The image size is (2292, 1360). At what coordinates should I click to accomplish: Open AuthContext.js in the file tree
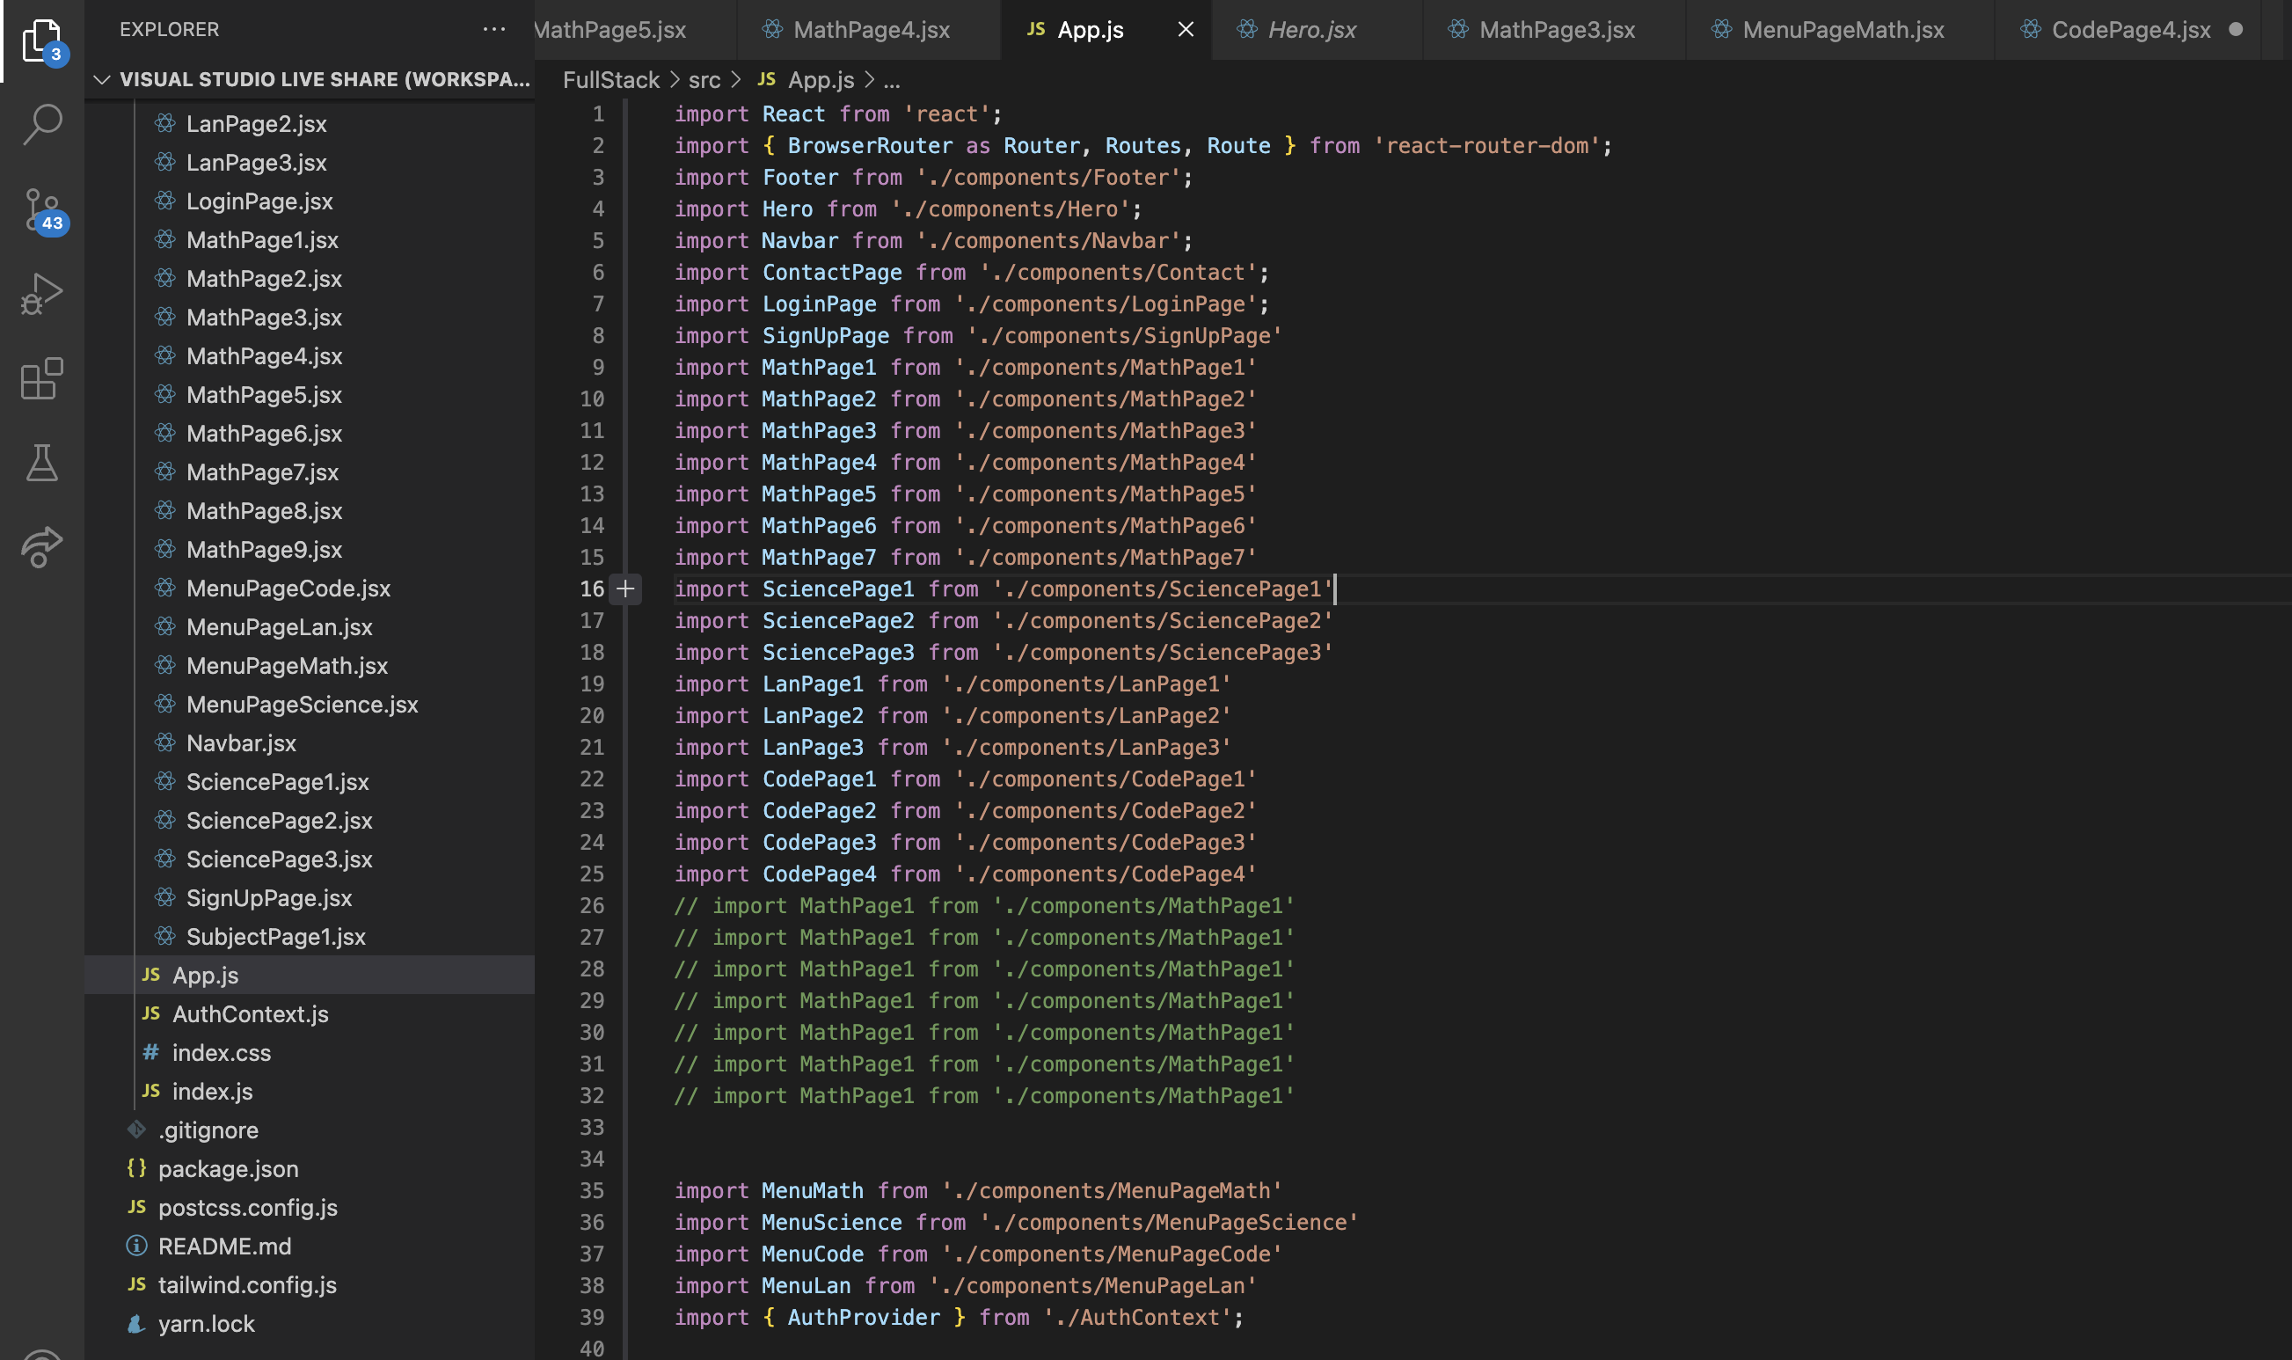250,1013
